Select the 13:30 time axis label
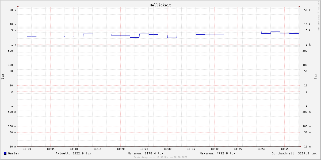This screenshot has width=321, height=160. 167,149
